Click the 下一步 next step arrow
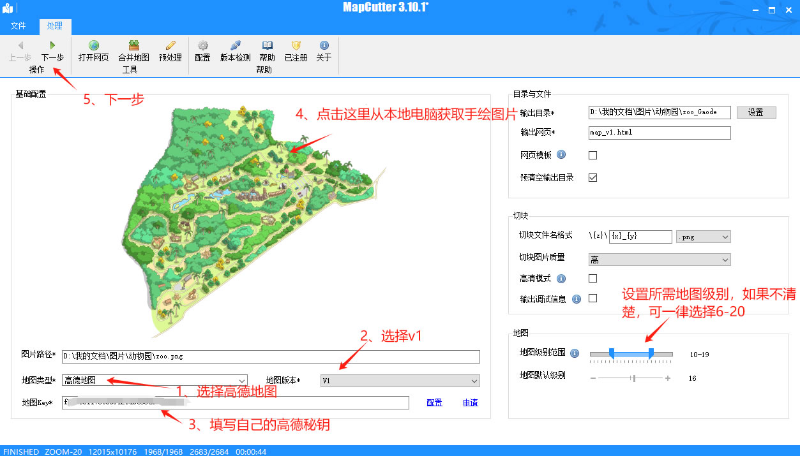This screenshot has width=800, height=456. coord(52,47)
